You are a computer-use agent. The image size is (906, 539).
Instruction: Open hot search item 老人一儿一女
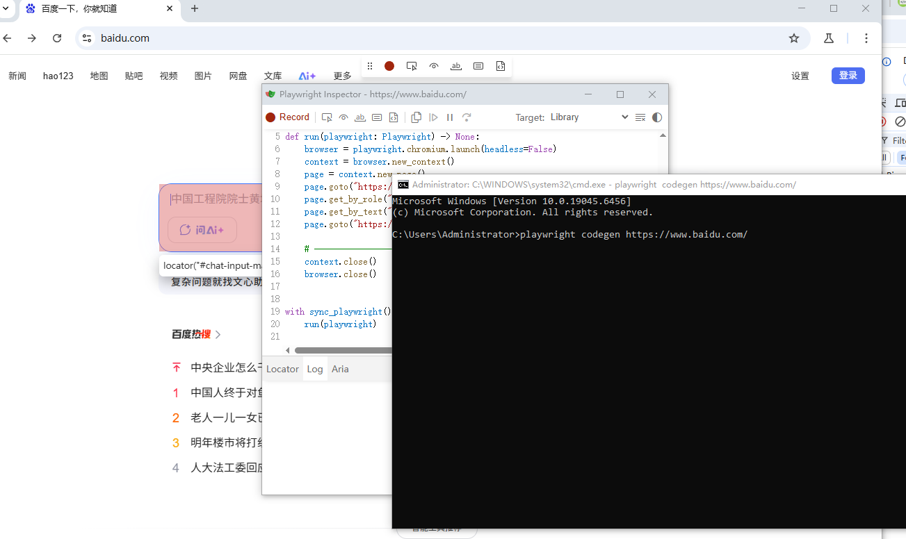(227, 417)
